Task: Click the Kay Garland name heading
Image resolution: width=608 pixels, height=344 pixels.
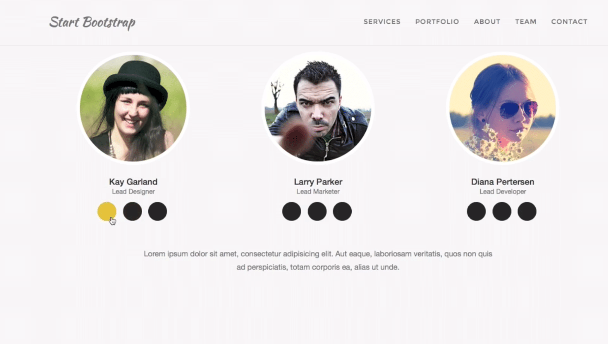Action: pos(133,182)
